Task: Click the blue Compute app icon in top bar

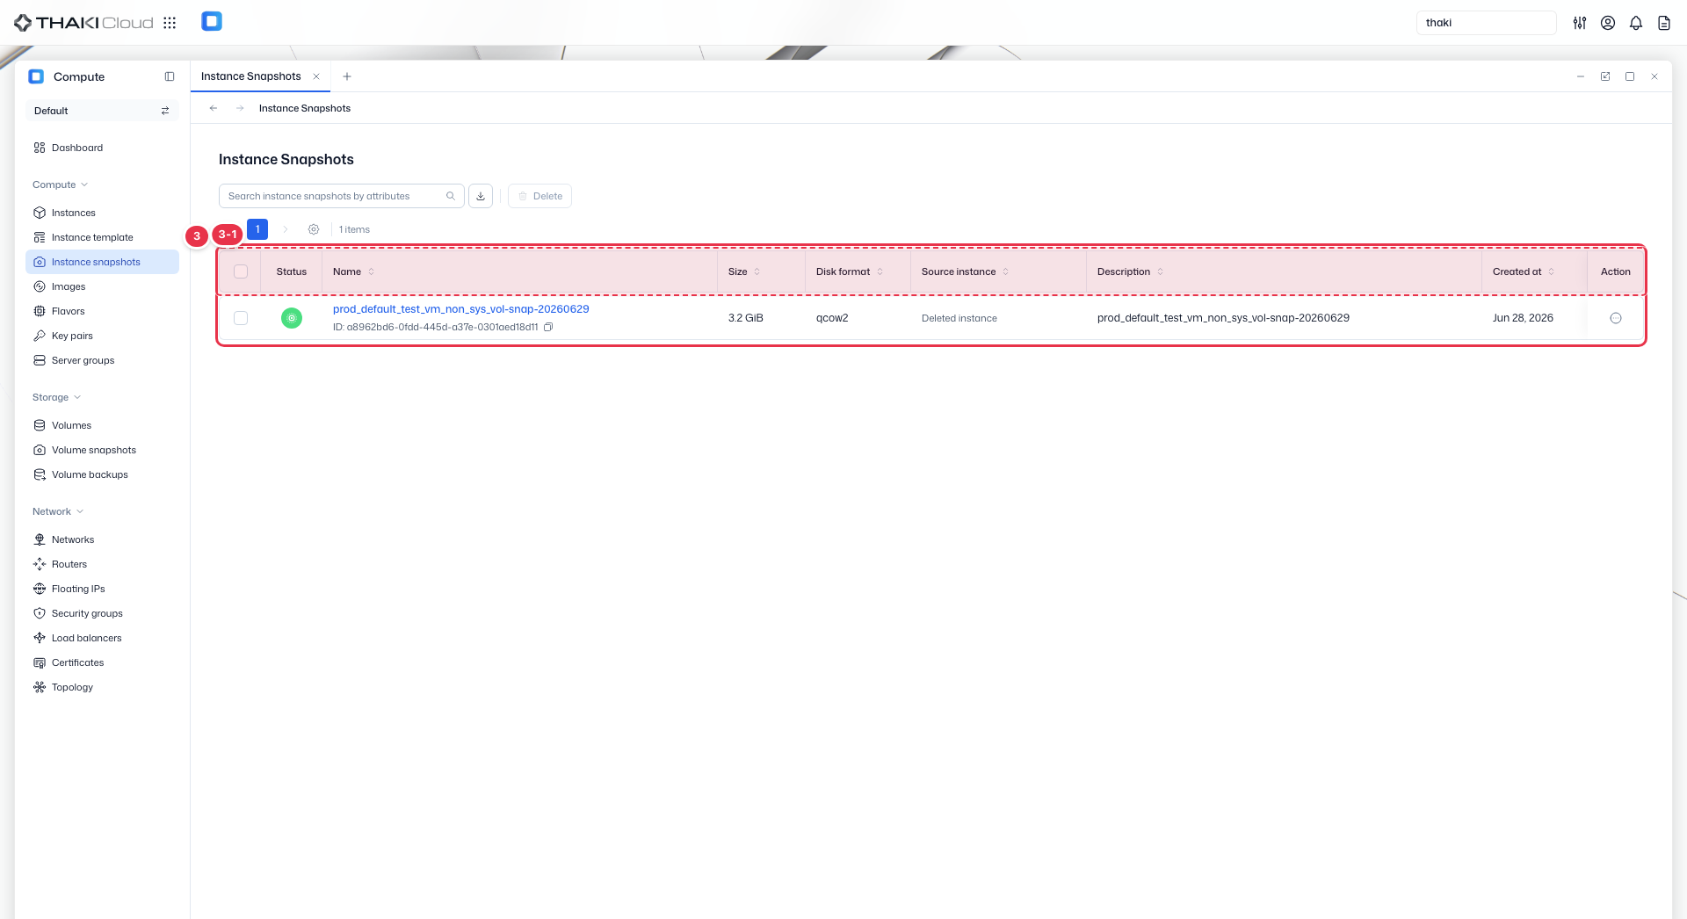Action: pos(212,21)
